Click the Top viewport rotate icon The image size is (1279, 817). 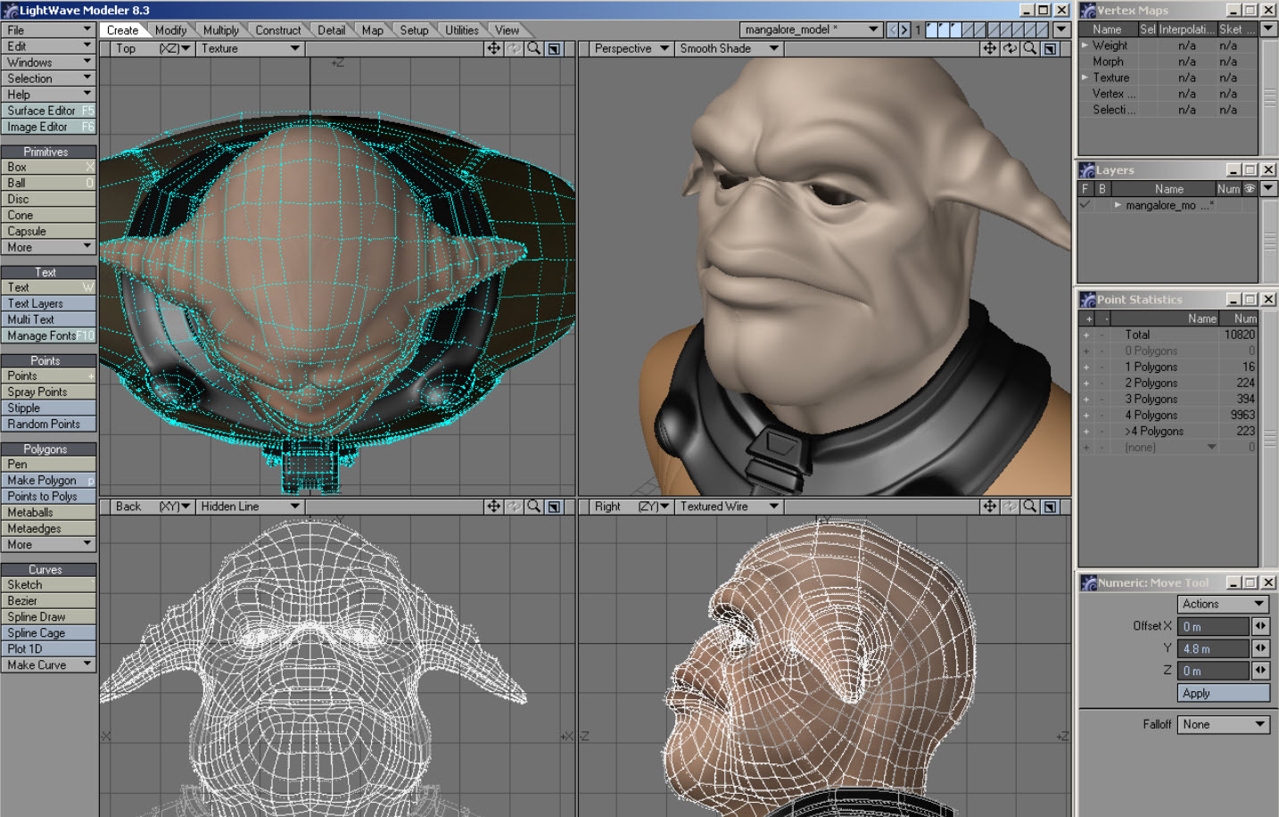[514, 48]
